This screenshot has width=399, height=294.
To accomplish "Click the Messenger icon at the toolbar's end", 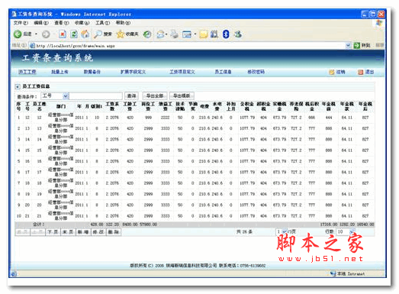I will [x=238, y=34].
